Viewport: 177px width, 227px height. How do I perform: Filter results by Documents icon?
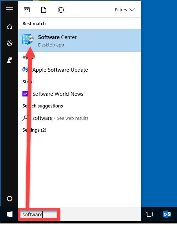click(x=43, y=10)
